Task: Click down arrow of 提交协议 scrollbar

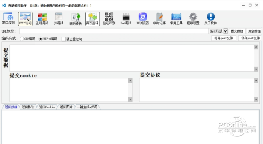Action: coord(256,99)
